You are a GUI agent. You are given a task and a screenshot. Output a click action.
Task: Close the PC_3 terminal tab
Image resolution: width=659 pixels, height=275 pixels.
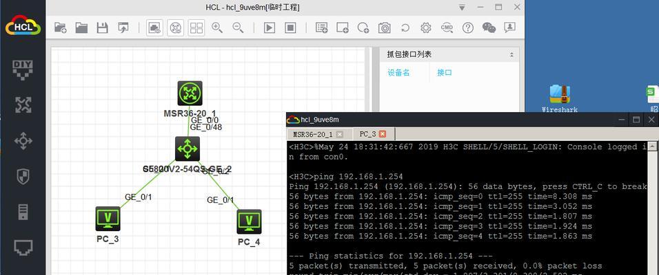383,134
